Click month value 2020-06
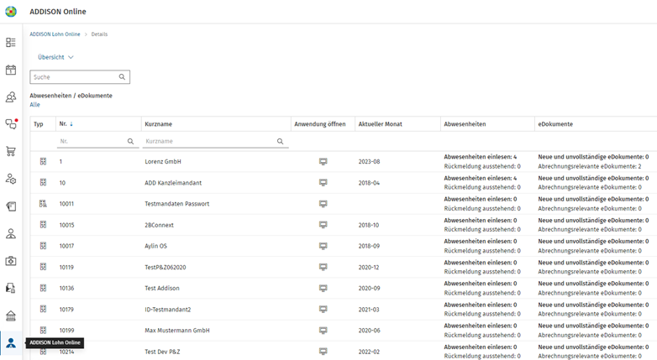The height and width of the screenshot is (360, 657). 369,331
